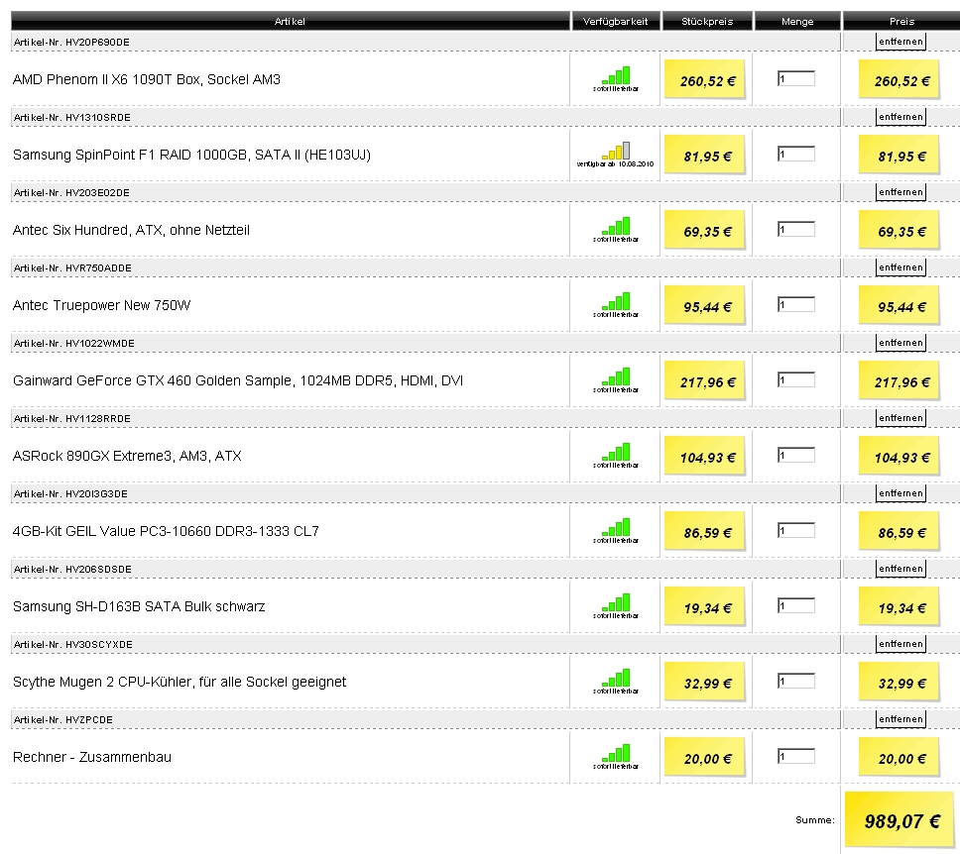Remove article HVR750ADDE with entfernen button
This screenshot has width=960, height=854.
point(900,267)
